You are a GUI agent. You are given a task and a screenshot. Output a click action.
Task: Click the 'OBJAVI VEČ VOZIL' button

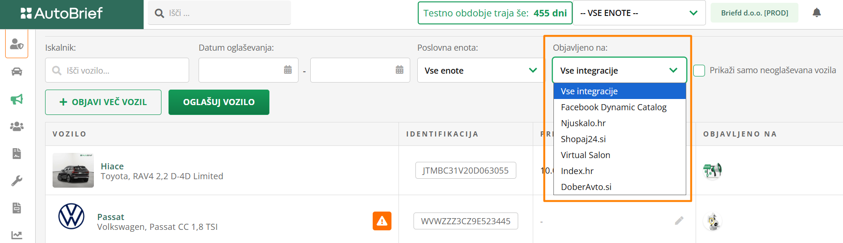[x=103, y=102]
